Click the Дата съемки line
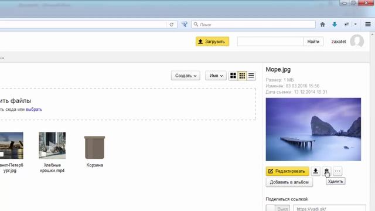Image resolution: width=375 pixels, height=211 pixels. coord(296,92)
